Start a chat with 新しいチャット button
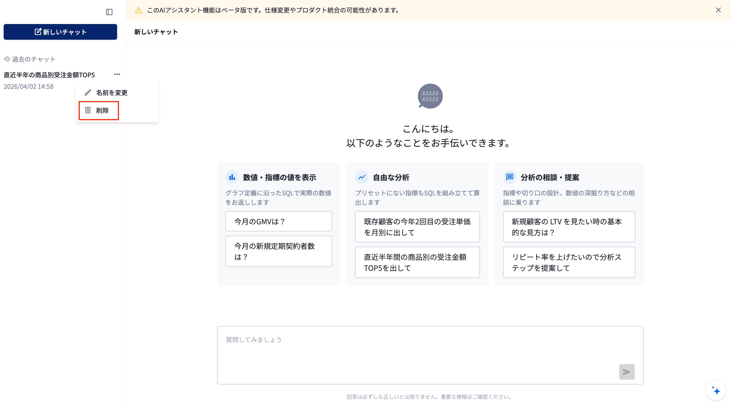731x409 pixels. click(x=60, y=32)
